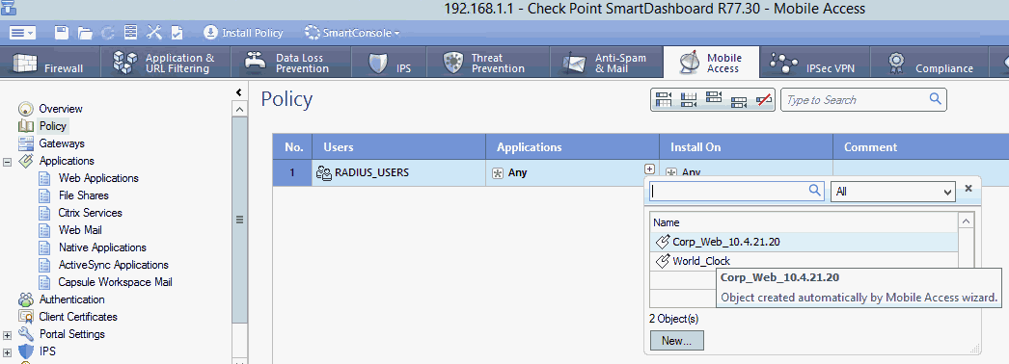
Task: Open Citrix Services tree item
Action: coord(90,213)
